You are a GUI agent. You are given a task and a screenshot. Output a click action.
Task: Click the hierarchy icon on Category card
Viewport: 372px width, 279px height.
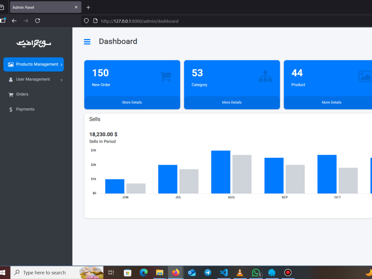(265, 77)
